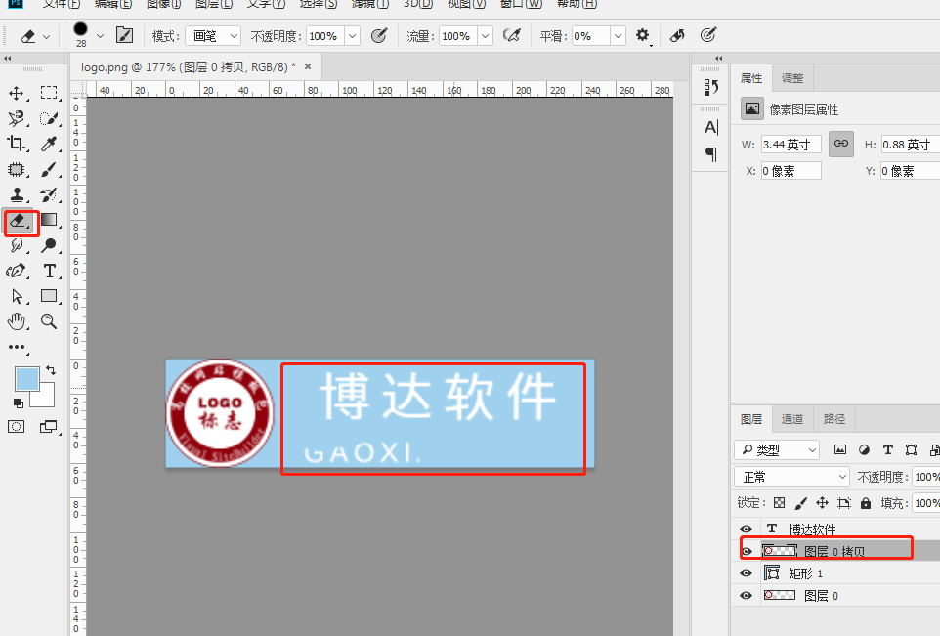Select the 属性 tab
940x636 pixels.
tap(751, 78)
